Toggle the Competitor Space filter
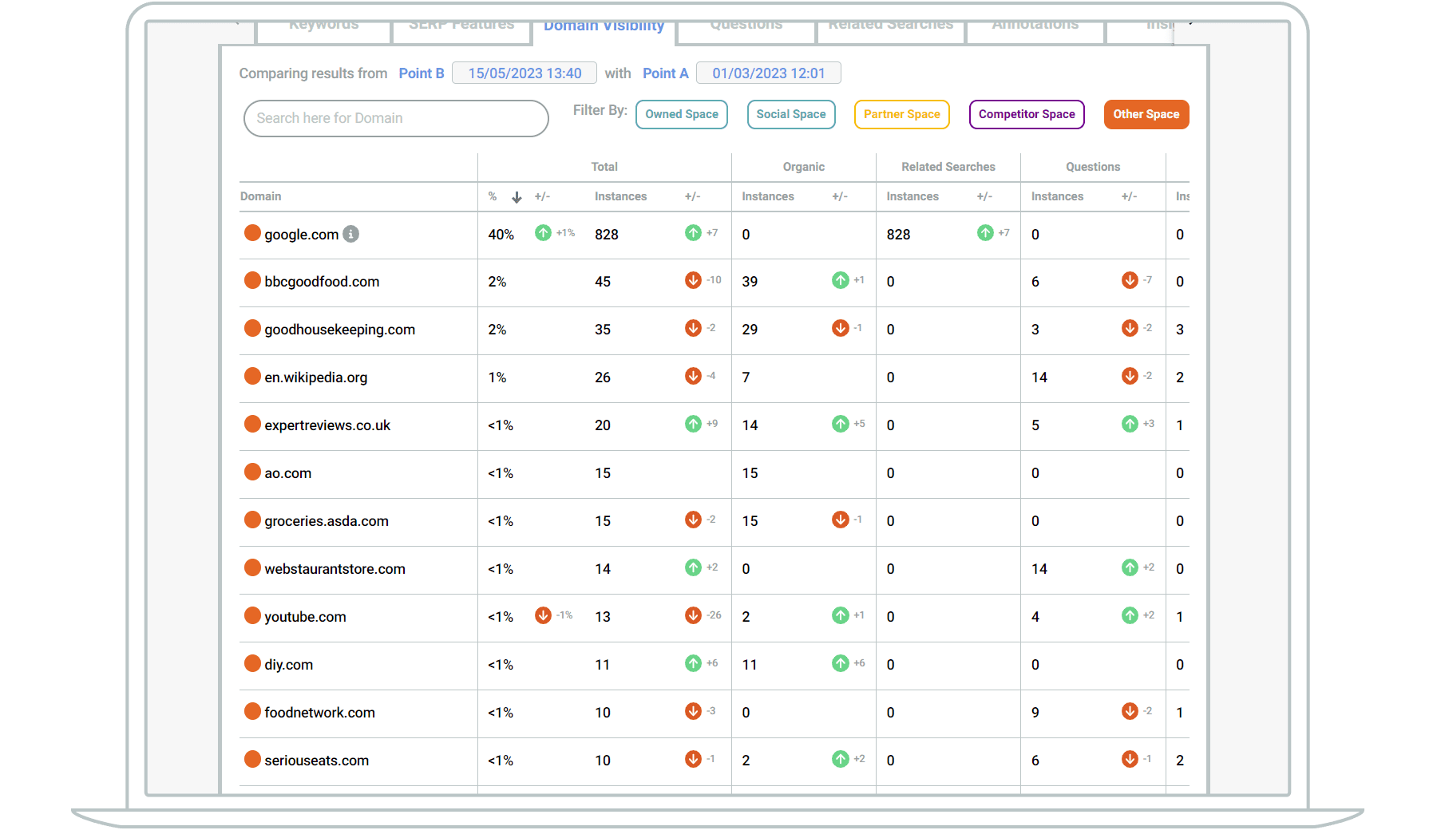The width and height of the screenshot is (1437, 830). click(x=1027, y=114)
